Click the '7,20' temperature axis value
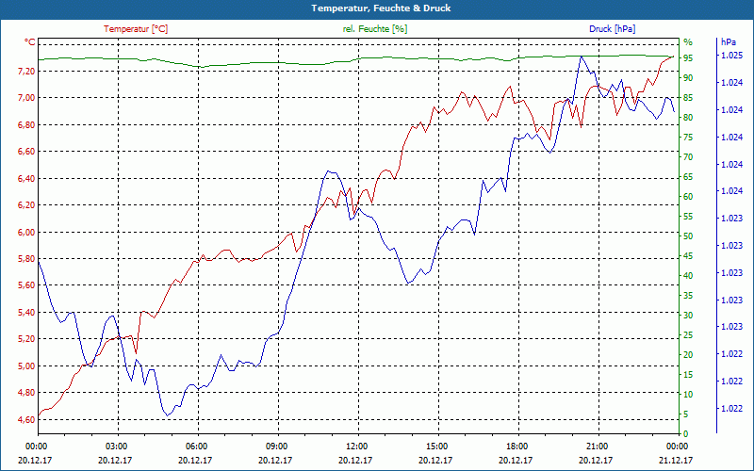The width and height of the screenshot is (754, 471). coord(26,72)
